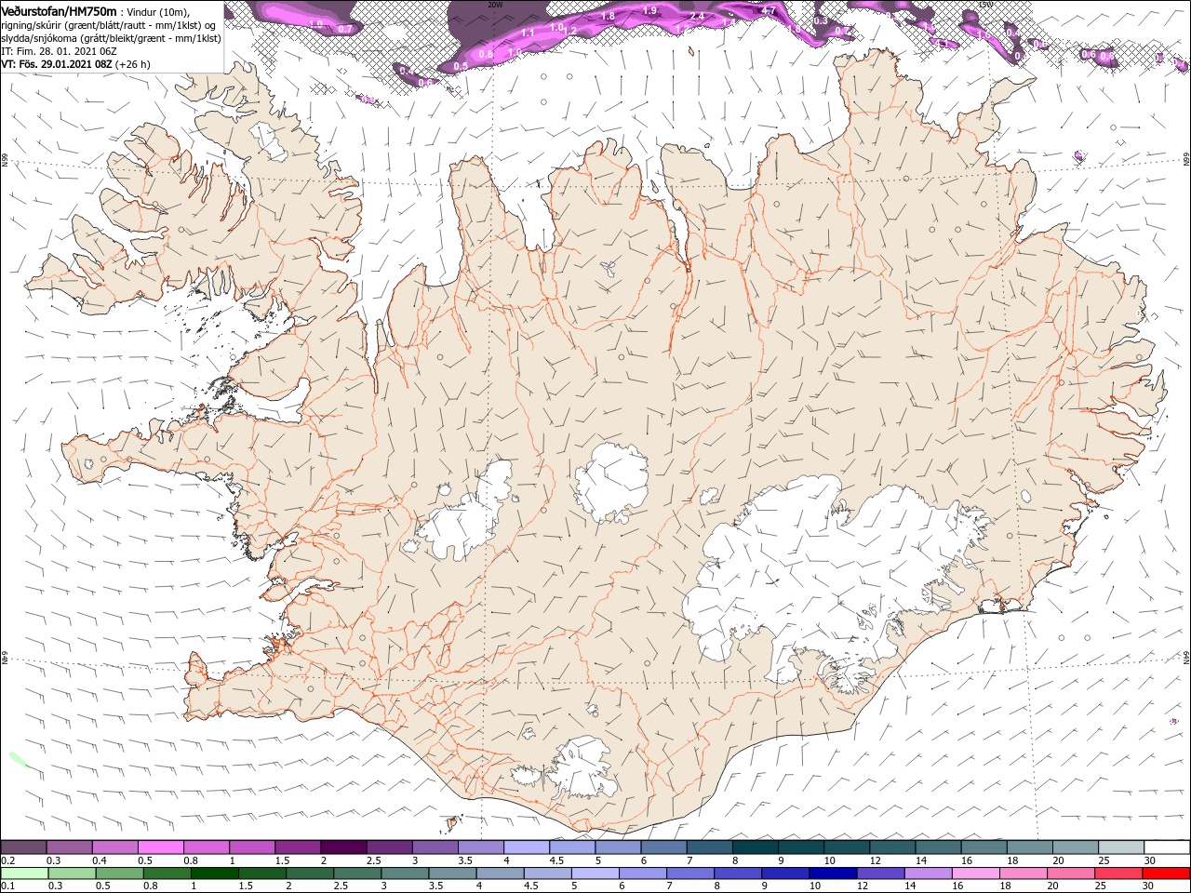Pick bottom-row legend swatch between 4 and 4.5
This screenshot has height=893, width=1191.
[x=501, y=873]
